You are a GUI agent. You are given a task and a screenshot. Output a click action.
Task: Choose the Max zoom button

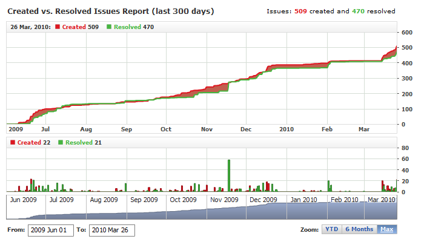point(386,229)
